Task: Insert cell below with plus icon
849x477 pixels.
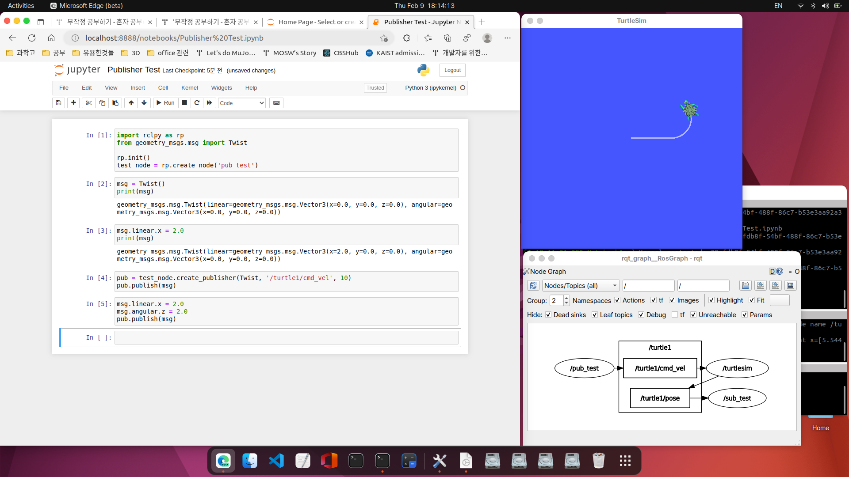Action: 73,103
